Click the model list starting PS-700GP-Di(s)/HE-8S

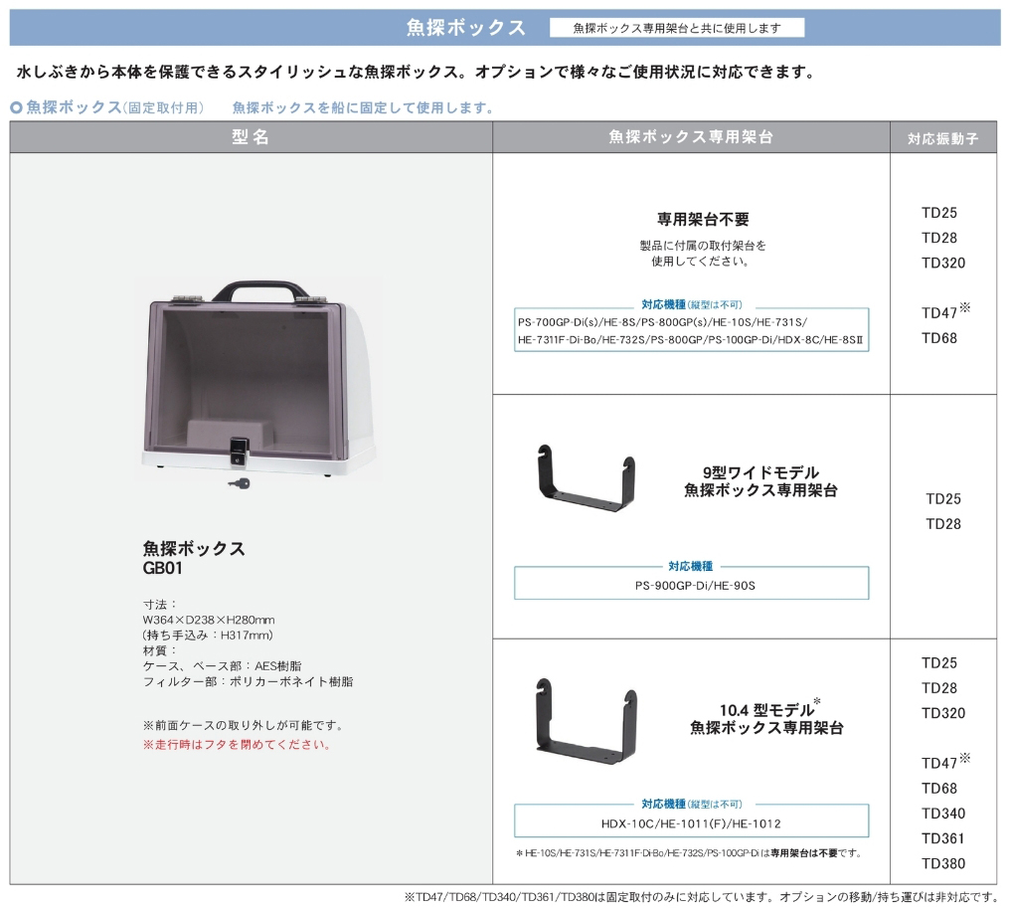tap(662, 322)
